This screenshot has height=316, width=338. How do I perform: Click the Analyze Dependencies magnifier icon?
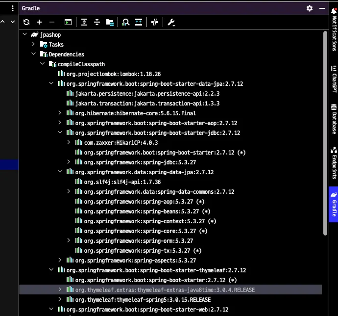point(126,22)
